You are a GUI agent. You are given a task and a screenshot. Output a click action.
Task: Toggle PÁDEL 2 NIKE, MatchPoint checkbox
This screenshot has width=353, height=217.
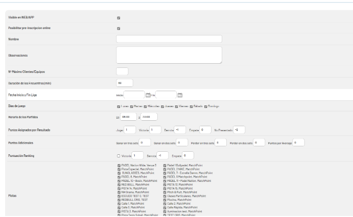click(x=165, y=170)
